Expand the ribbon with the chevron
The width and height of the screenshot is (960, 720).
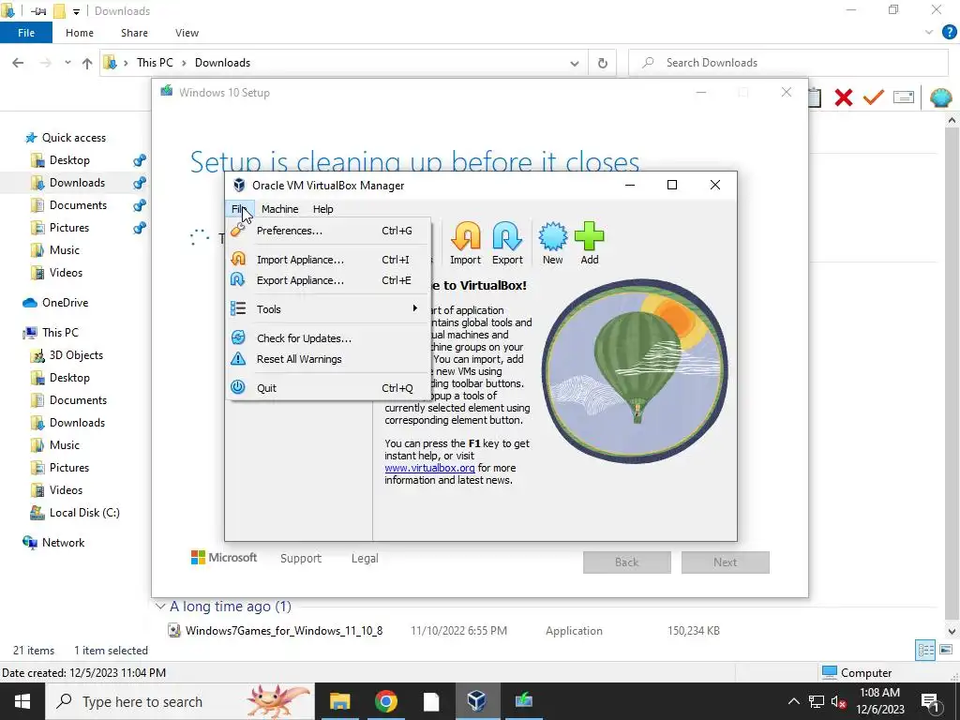click(929, 33)
